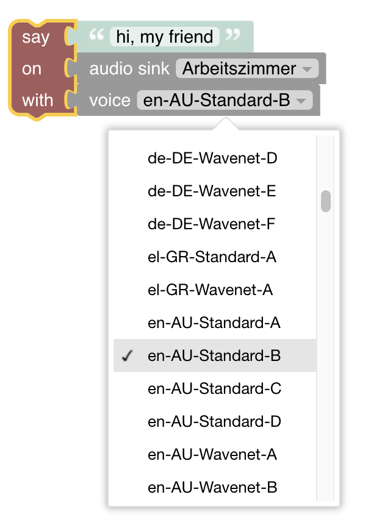The width and height of the screenshot is (382, 528).
Task: Select en-AU-Wavenet-B voice option
Action: click(212, 488)
